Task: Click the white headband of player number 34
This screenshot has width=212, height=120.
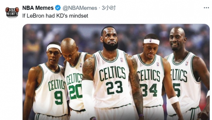Action: coord(152,42)
